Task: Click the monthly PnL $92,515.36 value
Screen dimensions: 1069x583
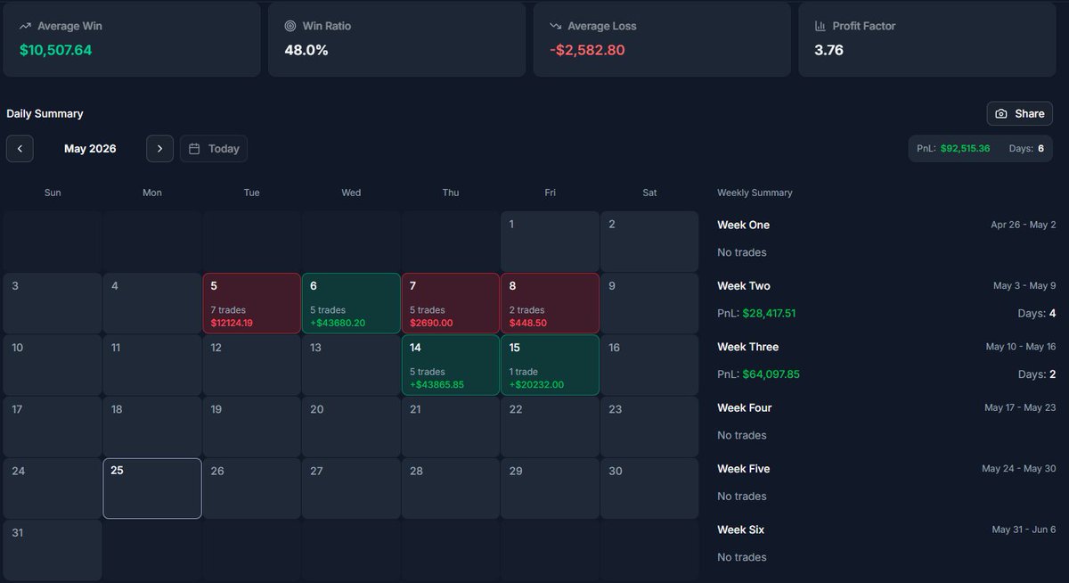Action: [965, 149]
